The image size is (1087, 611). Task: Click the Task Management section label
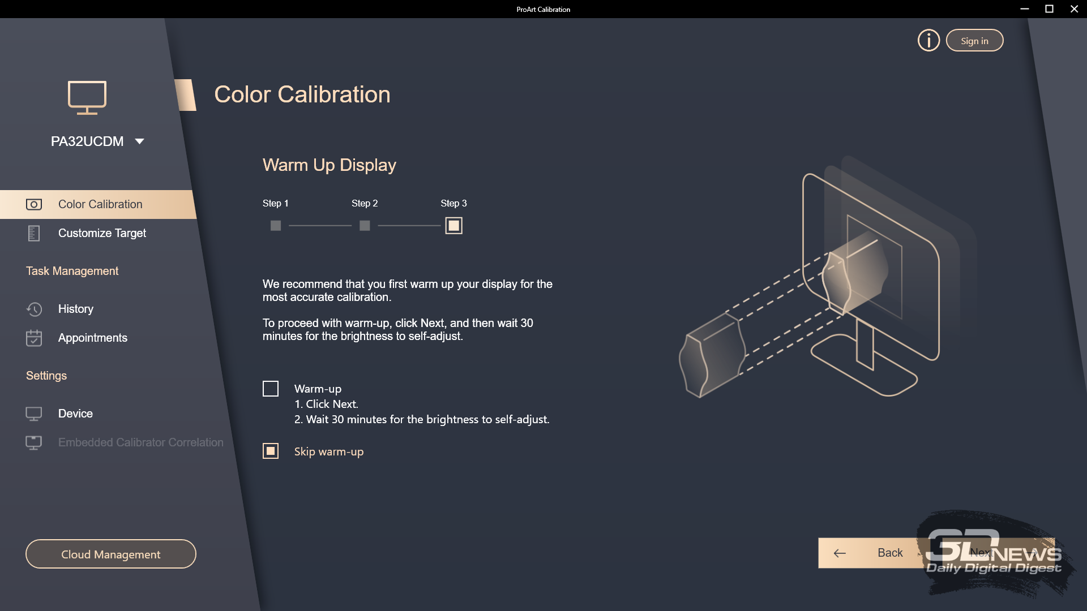(x=72, y=271)
